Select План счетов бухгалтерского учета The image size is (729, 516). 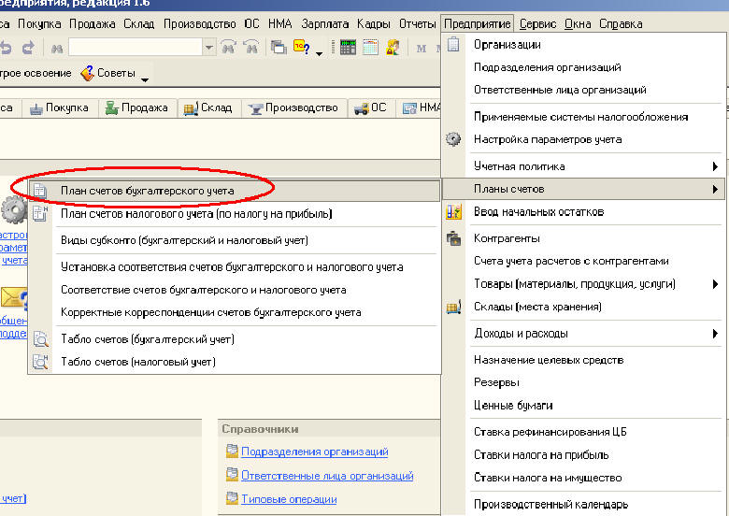tap(147, 191)
